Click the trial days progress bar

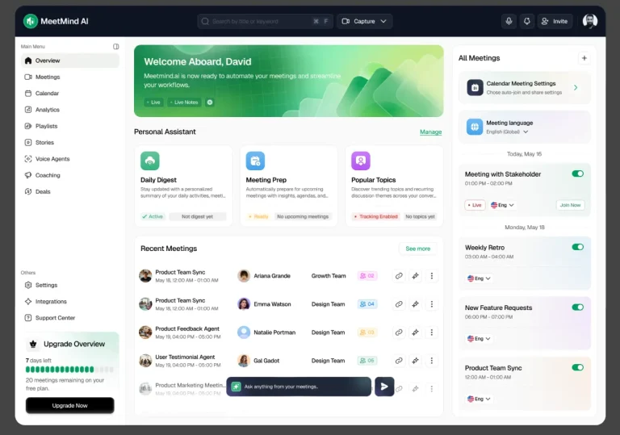coord(69,370)
